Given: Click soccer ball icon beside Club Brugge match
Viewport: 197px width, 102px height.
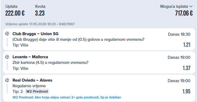Looking at the screenshot, I should click(7, 34).
